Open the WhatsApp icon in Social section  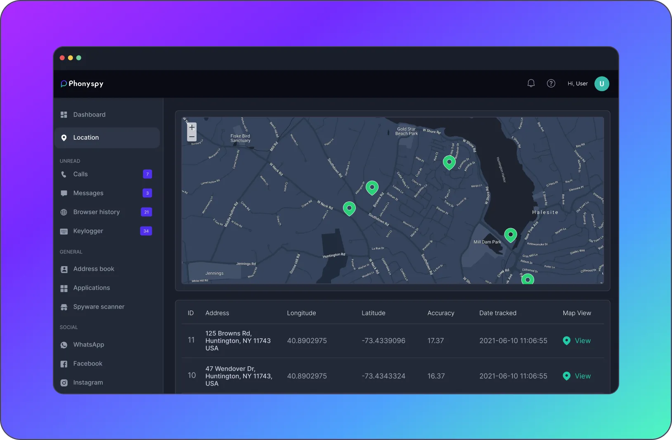pyautogui.click(x=64, y=345)
